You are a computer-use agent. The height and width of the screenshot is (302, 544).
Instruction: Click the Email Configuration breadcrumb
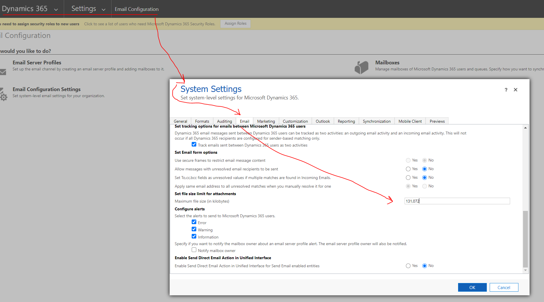coord(137,9)
